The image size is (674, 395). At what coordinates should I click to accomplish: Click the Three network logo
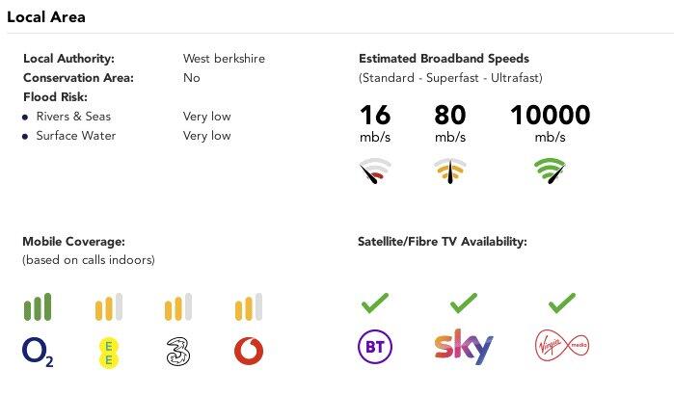coord(178,351)
